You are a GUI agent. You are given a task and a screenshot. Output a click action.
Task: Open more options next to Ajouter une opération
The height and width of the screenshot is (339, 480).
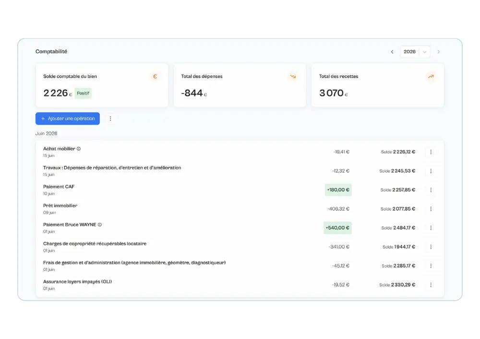pos(110,118)
